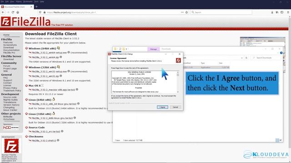Open the File menu in Firefox
Viewport: 291px width, 163px height.
tap(2, 1)
